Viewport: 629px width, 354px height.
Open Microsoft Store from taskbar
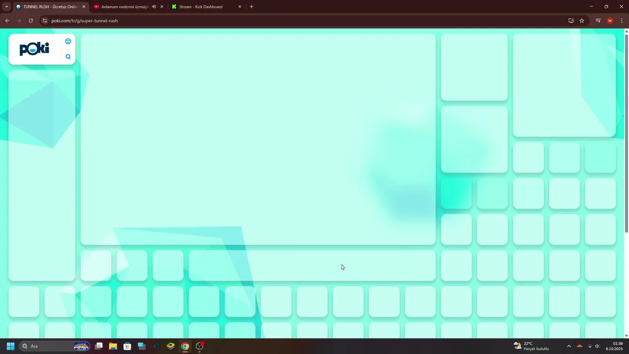click(x=127, y=346)
